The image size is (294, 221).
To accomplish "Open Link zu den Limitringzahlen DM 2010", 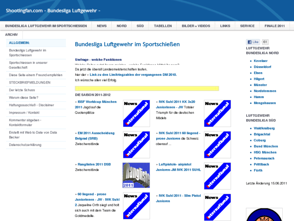I will (x=133, y=75).
